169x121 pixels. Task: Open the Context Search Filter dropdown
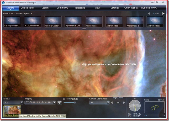[99, 102]
